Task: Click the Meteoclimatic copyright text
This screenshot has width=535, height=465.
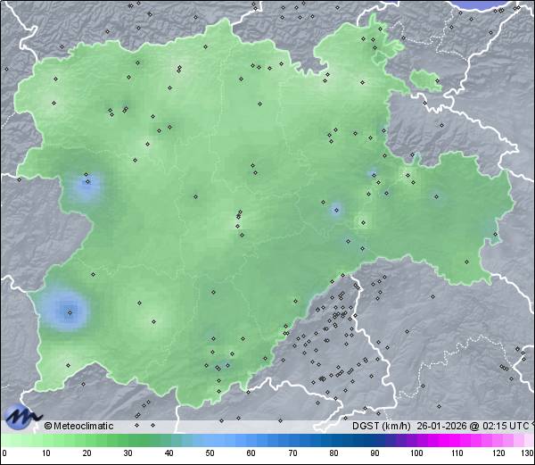Action: [x=79, y=426]
